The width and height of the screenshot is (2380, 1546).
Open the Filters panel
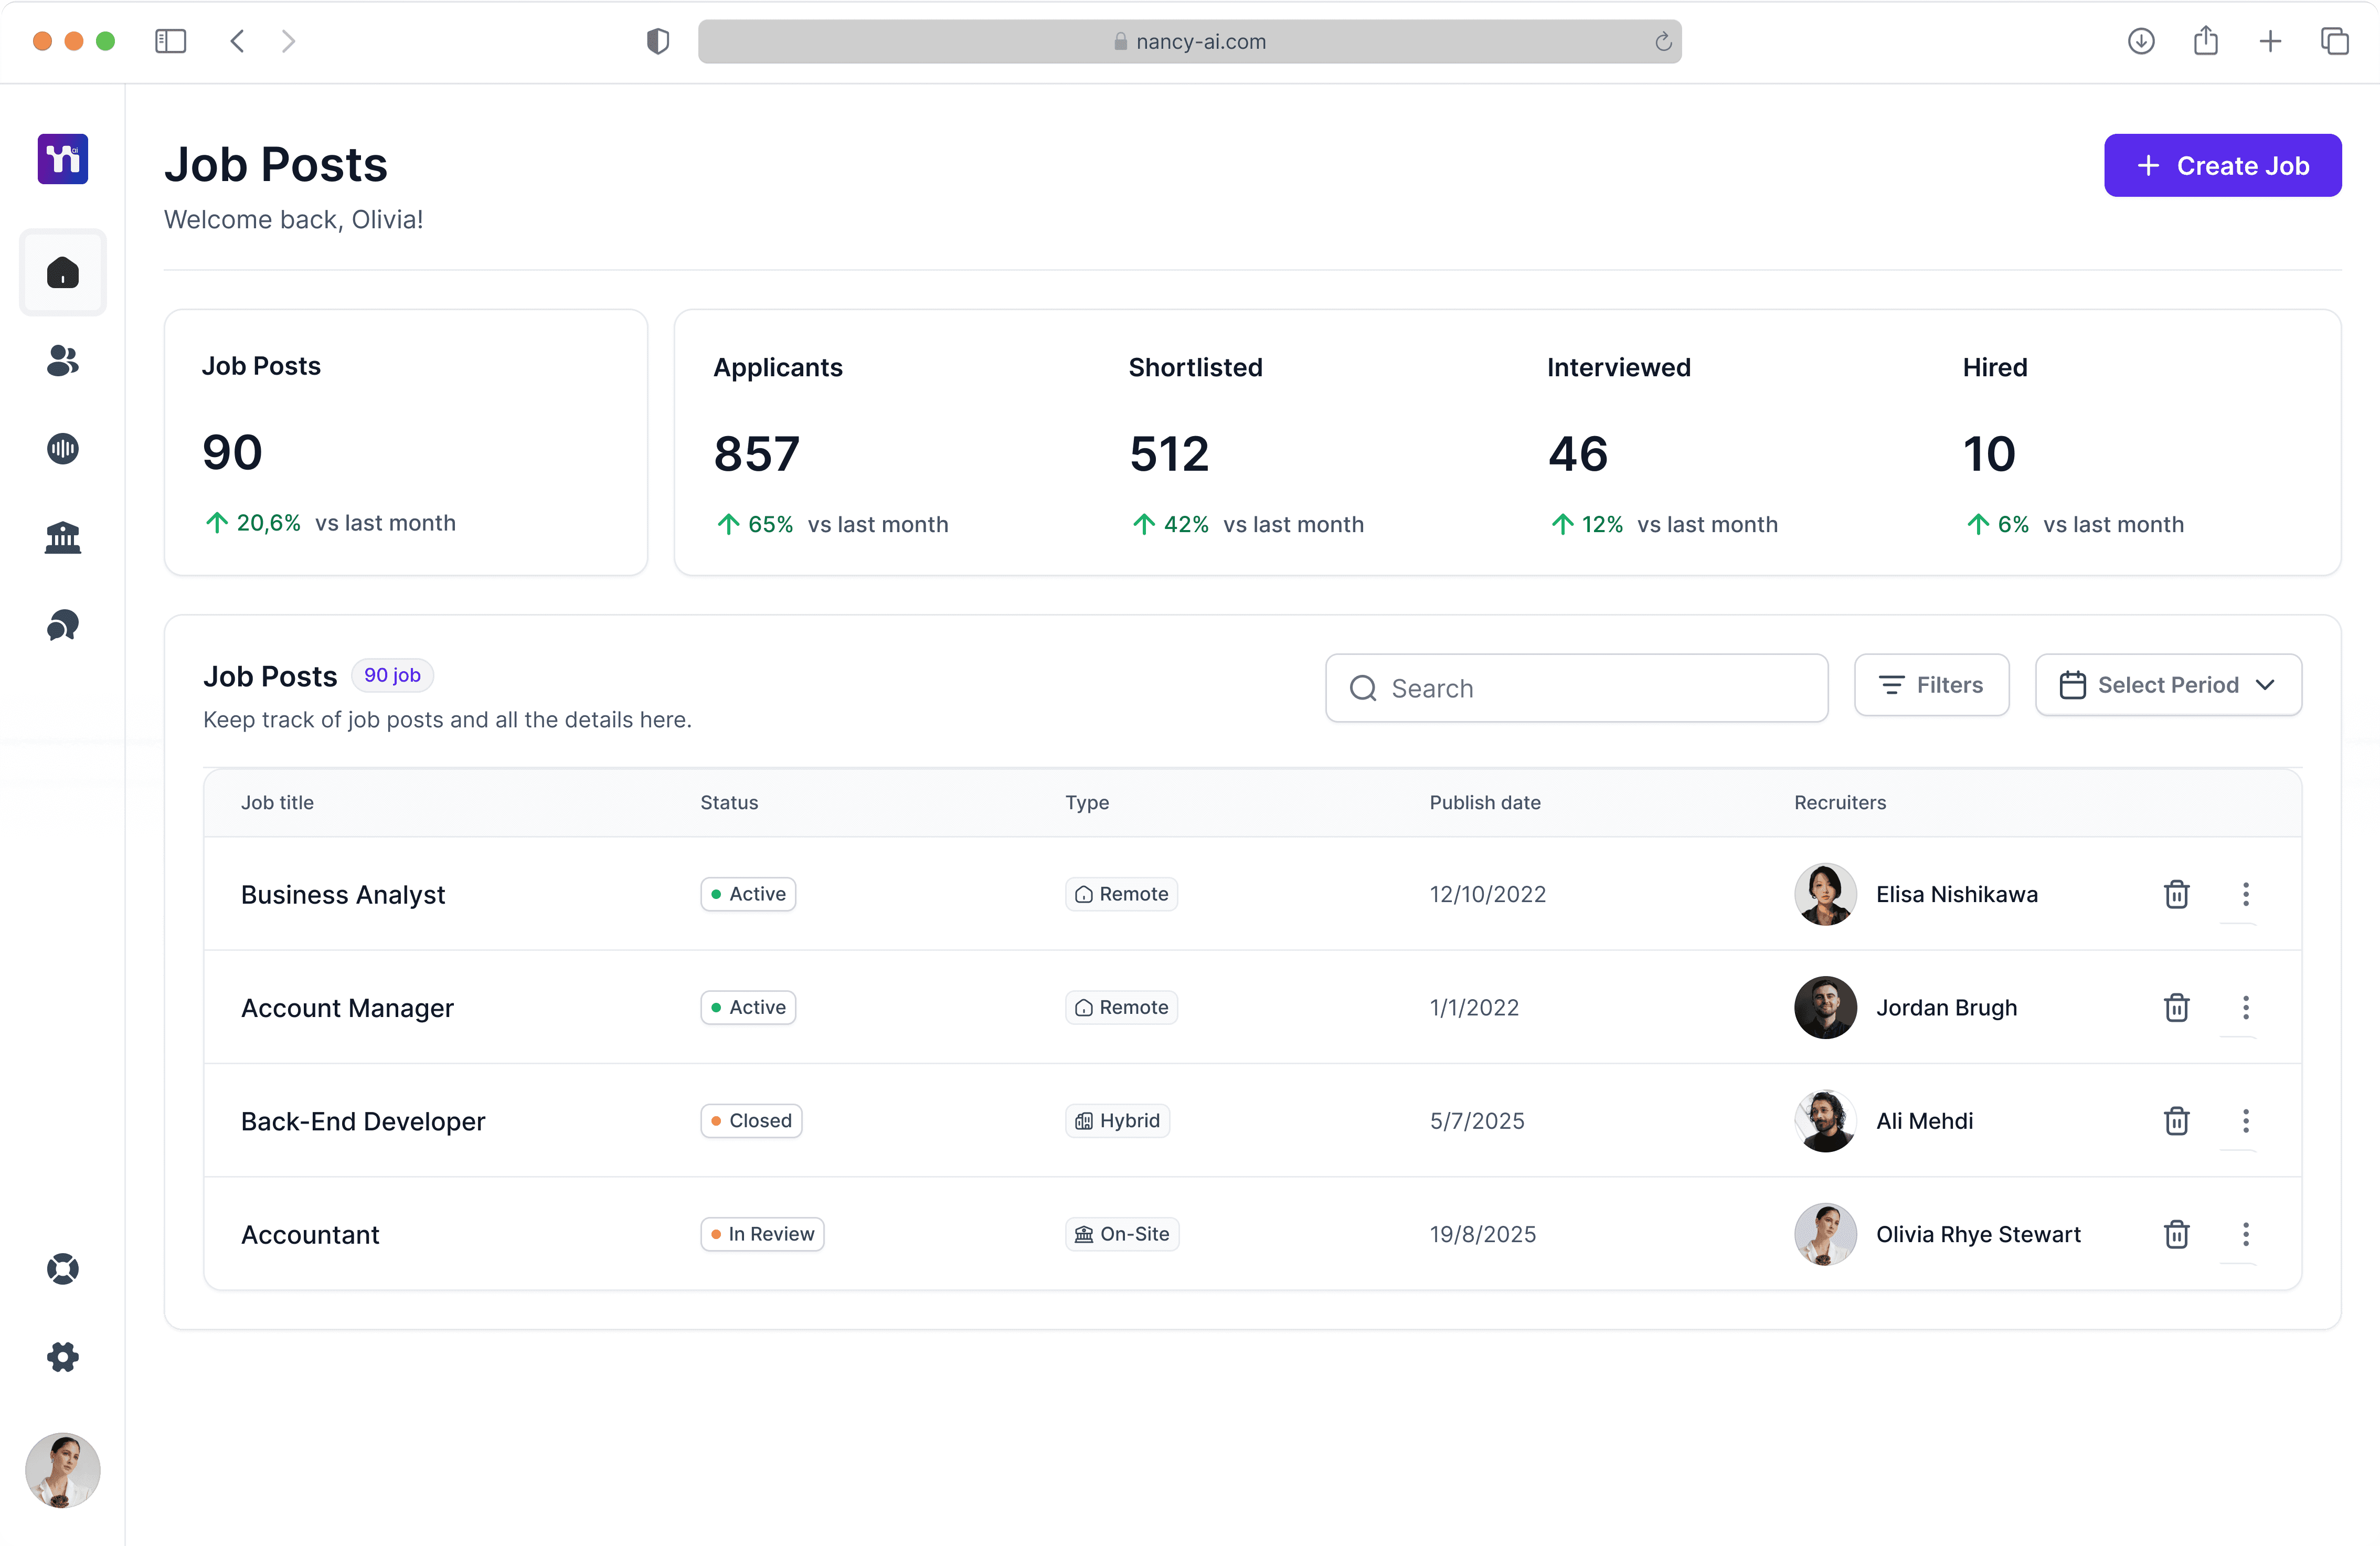(1931, 685)
